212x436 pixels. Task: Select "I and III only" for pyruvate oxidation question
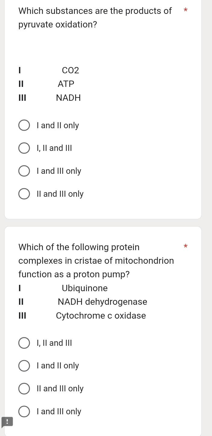click(x=24, y=171)
